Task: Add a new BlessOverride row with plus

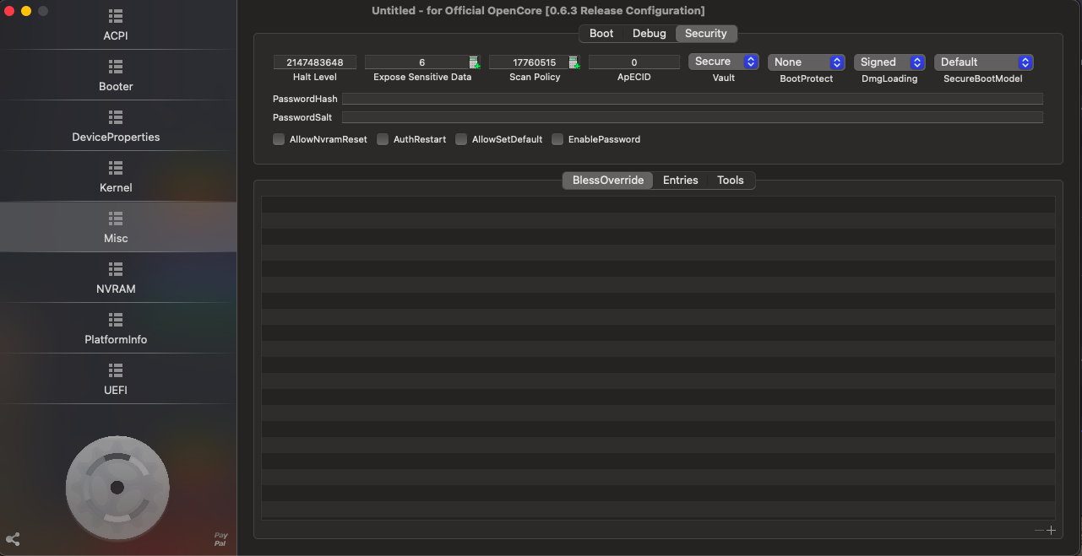Action: (x=1051, y=530)
